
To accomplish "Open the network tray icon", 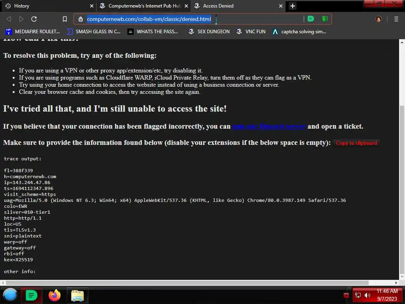I will [358, 295].
